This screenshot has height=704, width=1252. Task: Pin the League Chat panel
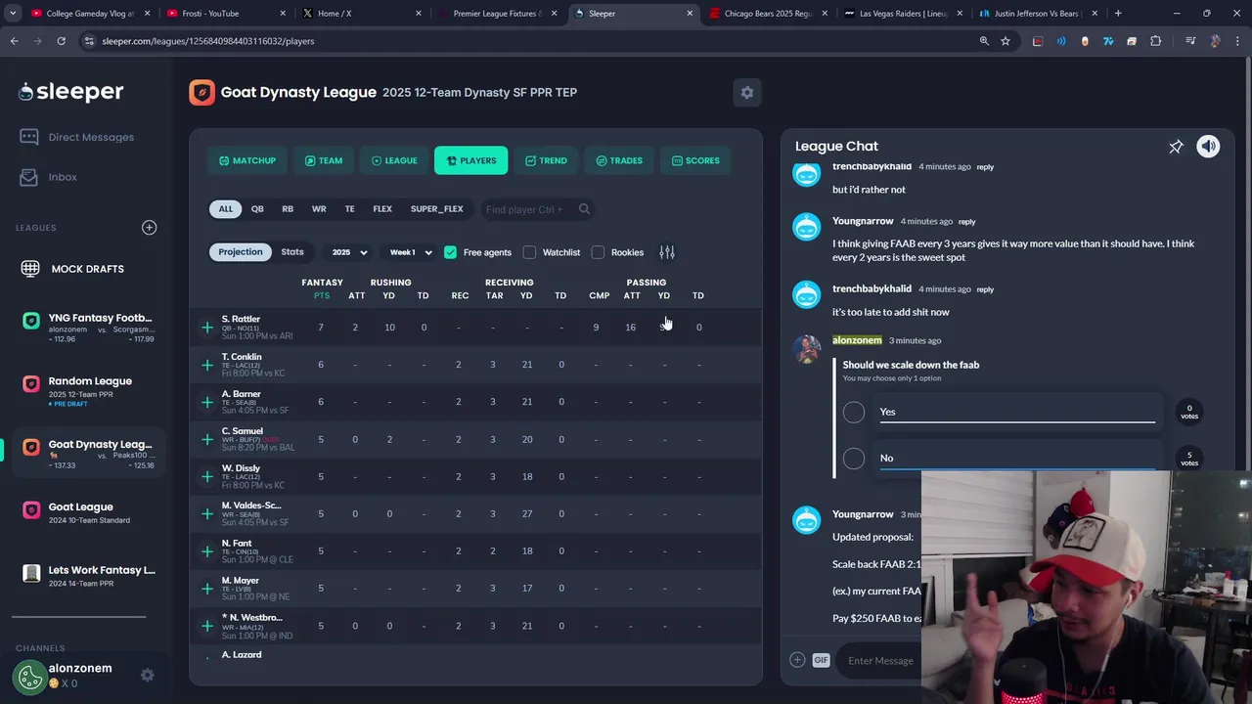(x=1176, y=147)
